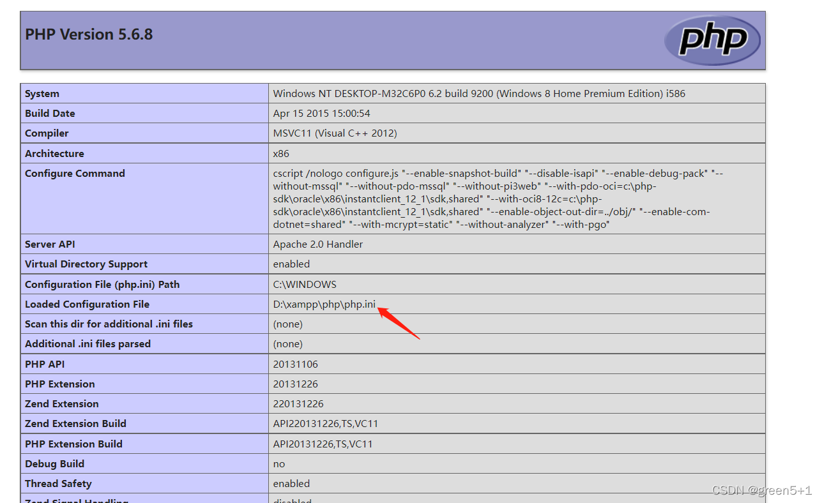Image resolution: width=822 pixels, height=503 pixels.
Task: Click the "Configuration File (php.ini) Path" label
Action: [102, 285]
